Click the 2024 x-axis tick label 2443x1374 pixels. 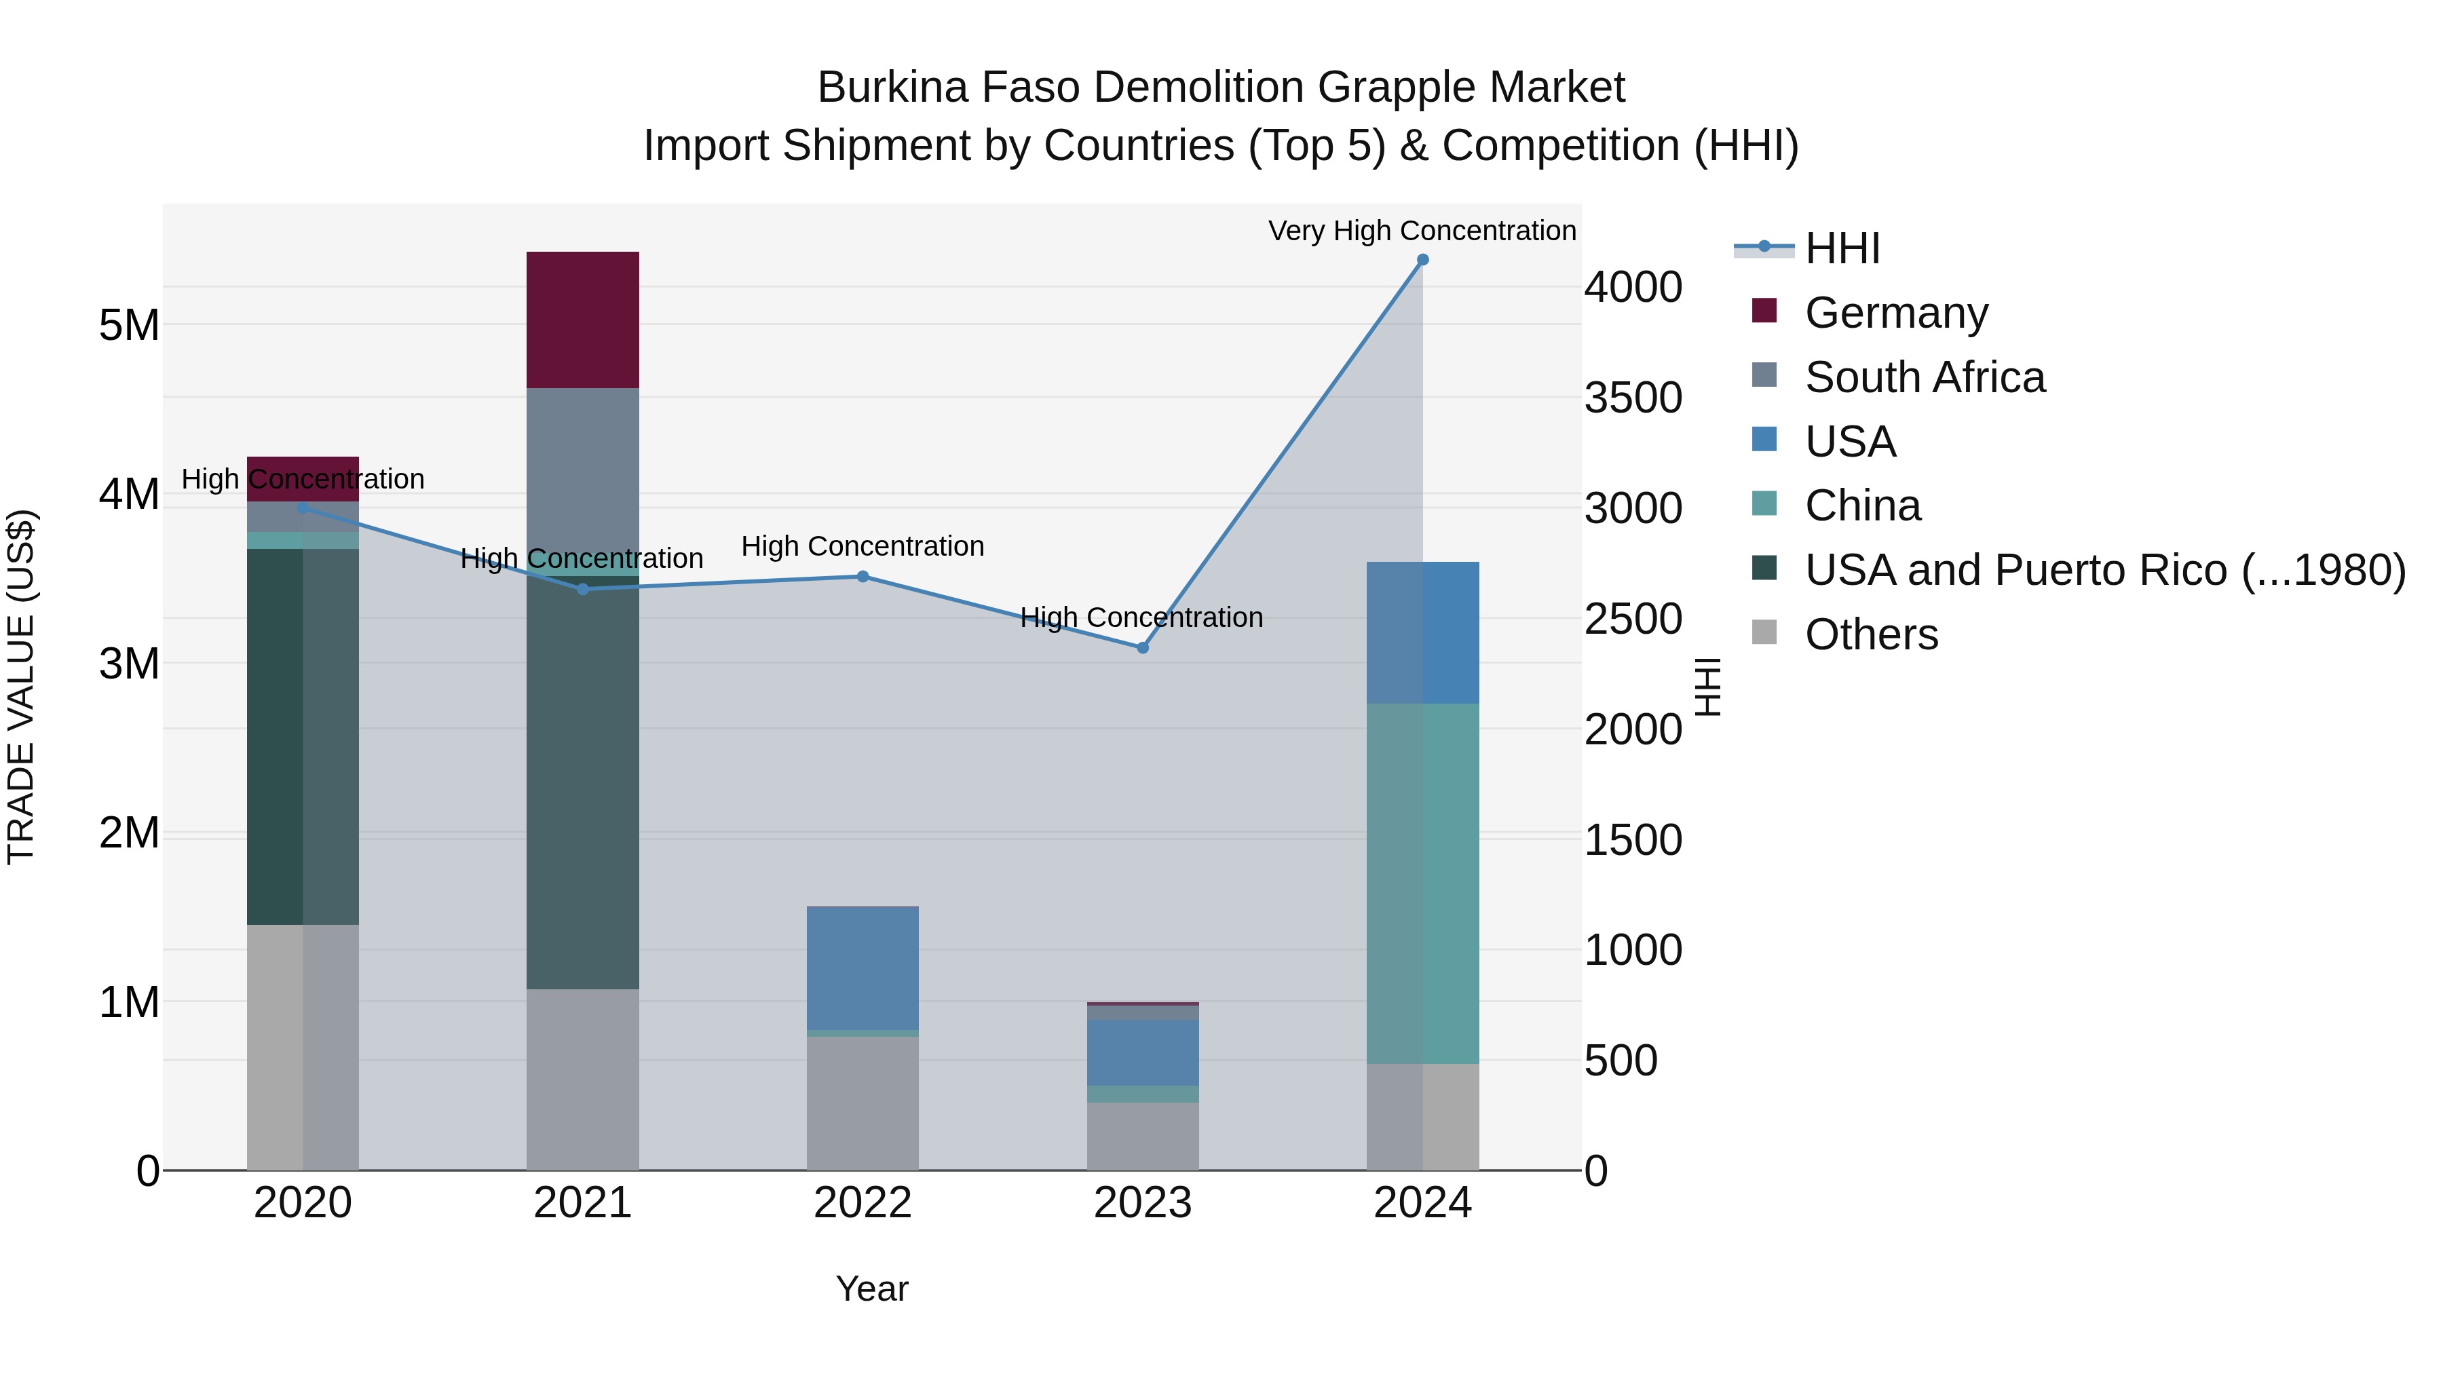pos(1422,1203)
